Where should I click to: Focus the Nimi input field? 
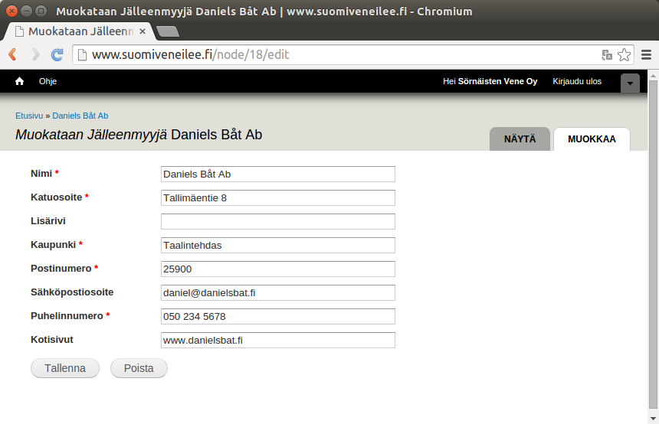(x=278, y=174)
